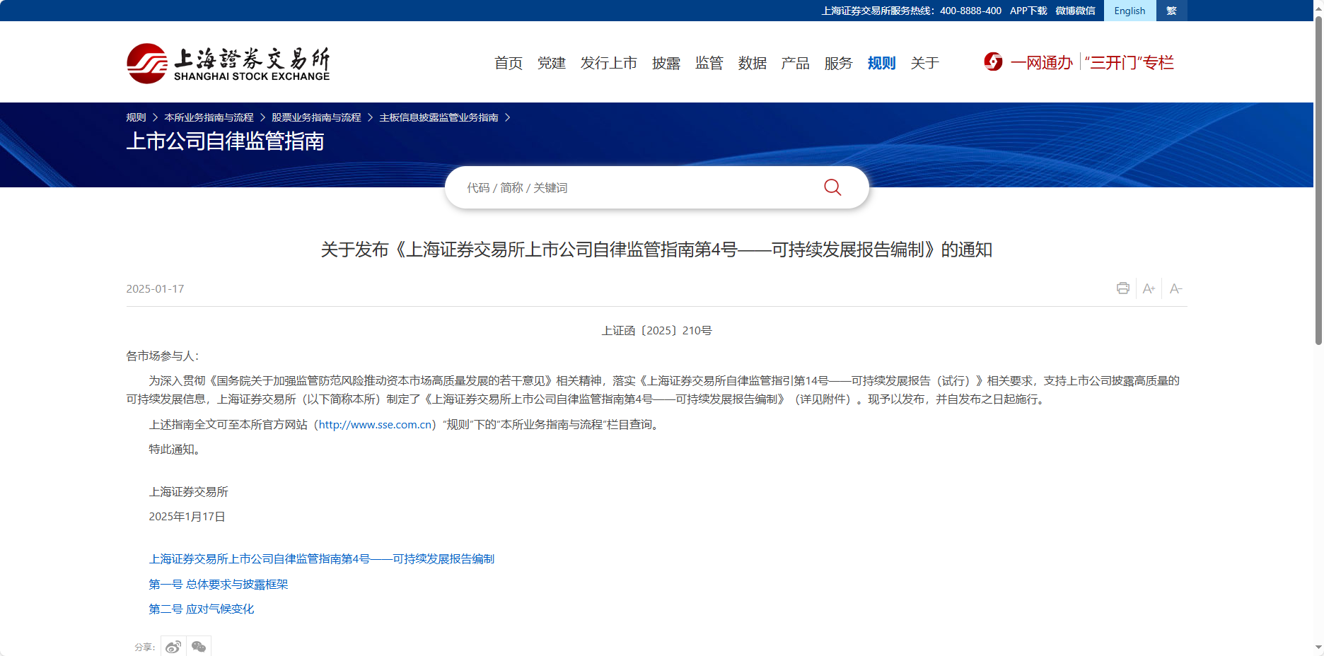Screen dimensions: 1324x656
Task: Open 第一号 总体要求与披露框架 link
Action: coord(219,585)
